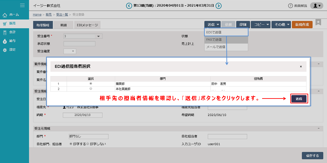327x163 pixels.
Task: Click the hamburger menu icon in sidebar
Action: [x=22, y=5]
